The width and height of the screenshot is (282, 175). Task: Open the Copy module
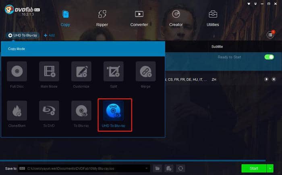pyautogui.click(x=65, y=18)
